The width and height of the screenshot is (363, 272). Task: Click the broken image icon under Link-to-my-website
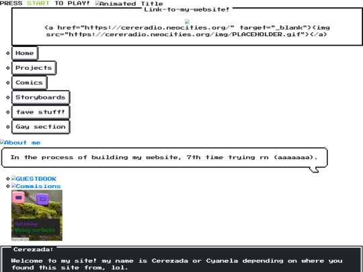(188, 21)
